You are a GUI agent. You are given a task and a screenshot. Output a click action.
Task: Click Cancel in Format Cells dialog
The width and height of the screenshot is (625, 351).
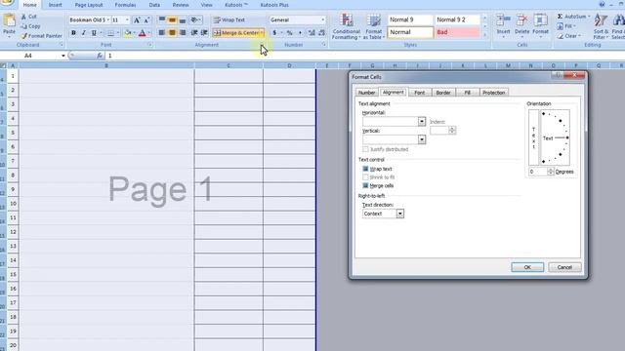[564, 267]
